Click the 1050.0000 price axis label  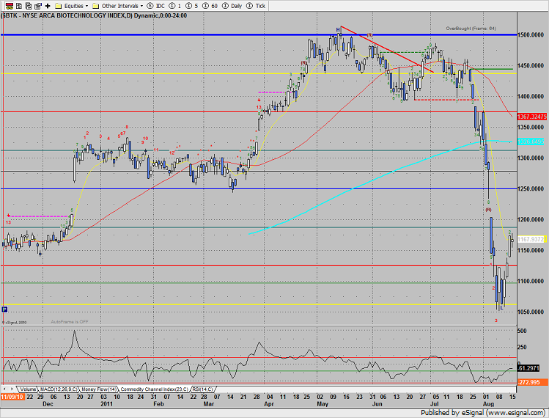[x=531, y=312]
